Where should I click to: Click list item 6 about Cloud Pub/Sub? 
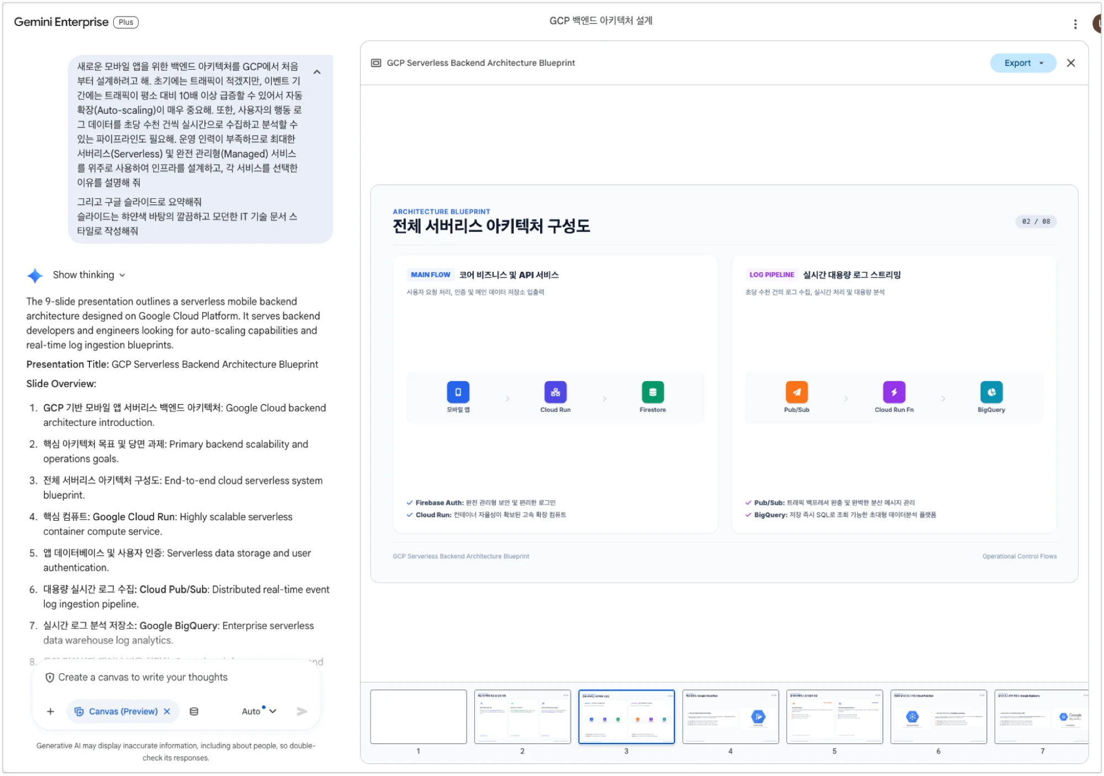pos(186,596)
